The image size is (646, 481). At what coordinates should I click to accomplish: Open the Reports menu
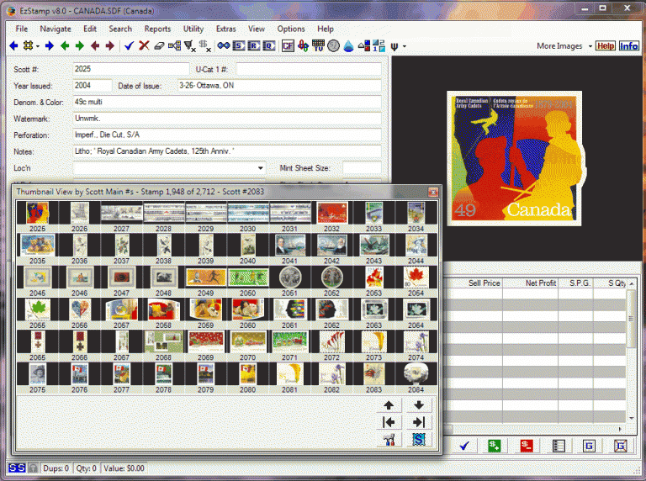157,29
